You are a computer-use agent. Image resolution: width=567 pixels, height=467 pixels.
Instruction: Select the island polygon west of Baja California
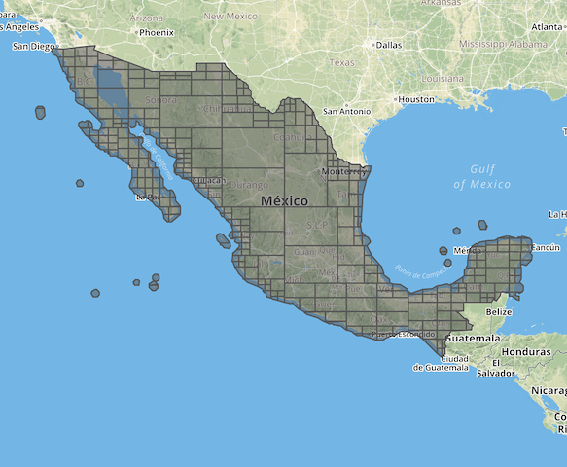click(40, 113)
